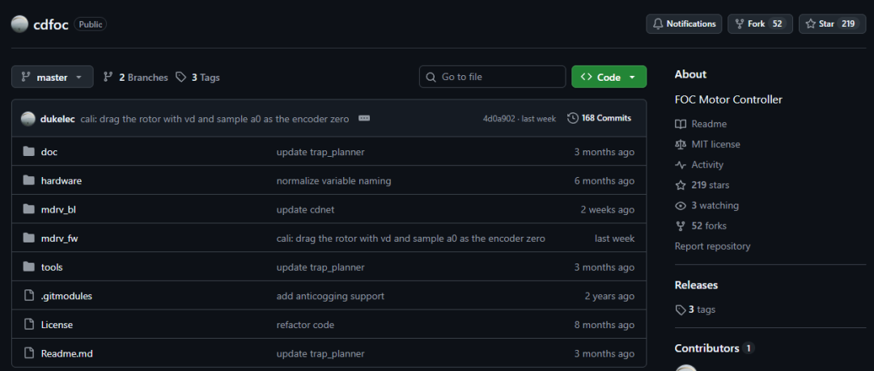Click Report repository link

pos(712,247)
